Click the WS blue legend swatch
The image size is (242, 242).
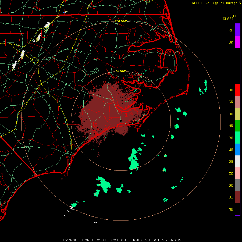237,150
